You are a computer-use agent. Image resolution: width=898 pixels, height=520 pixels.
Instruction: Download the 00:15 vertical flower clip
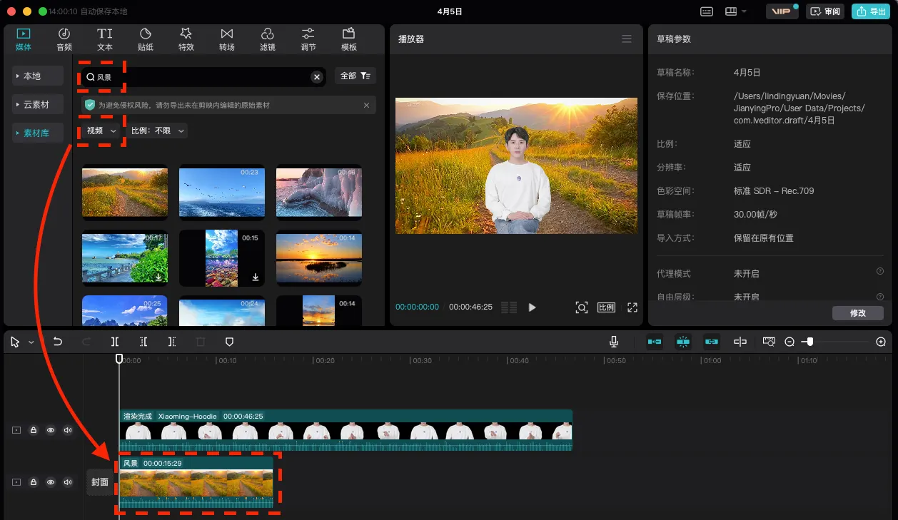pos(255,277)
